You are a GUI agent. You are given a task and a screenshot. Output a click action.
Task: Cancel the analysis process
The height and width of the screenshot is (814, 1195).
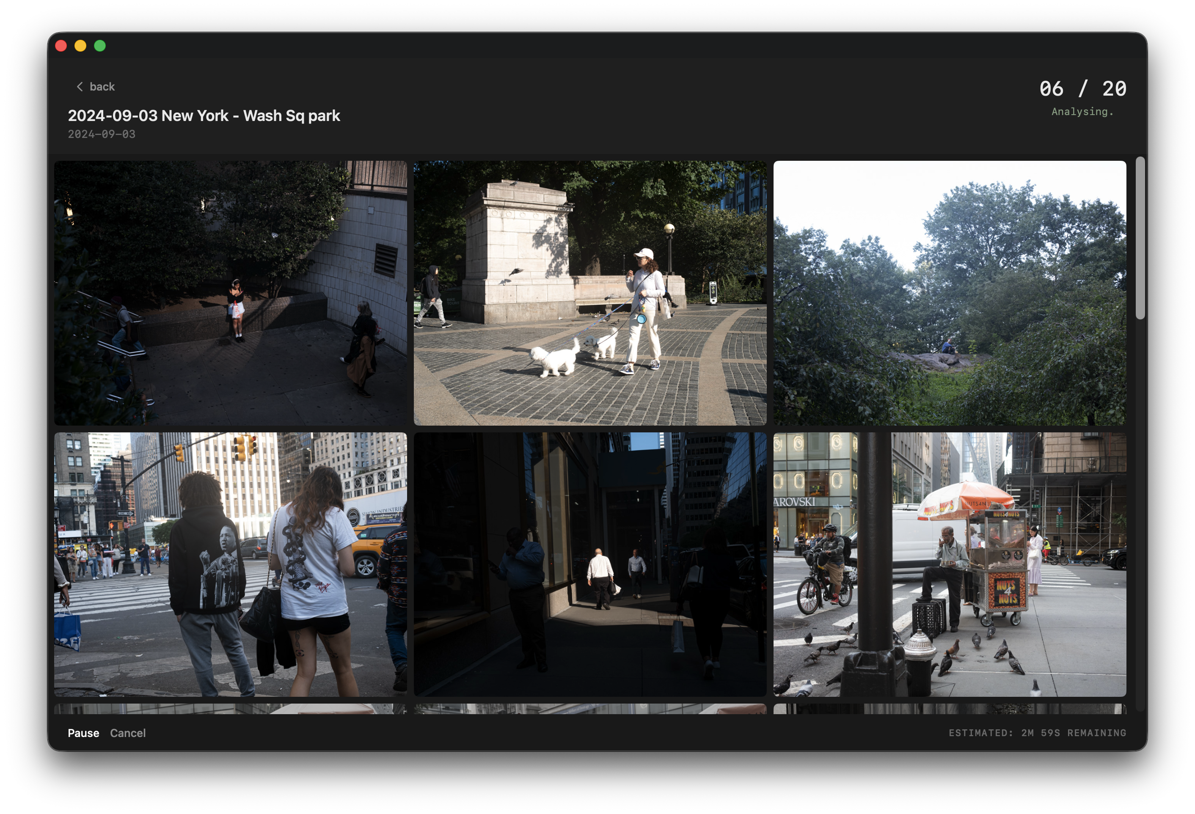point(127,733)
